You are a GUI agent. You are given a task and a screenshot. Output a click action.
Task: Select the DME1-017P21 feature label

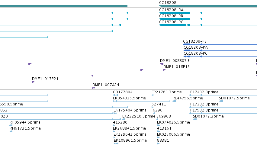tap(45, 79)
